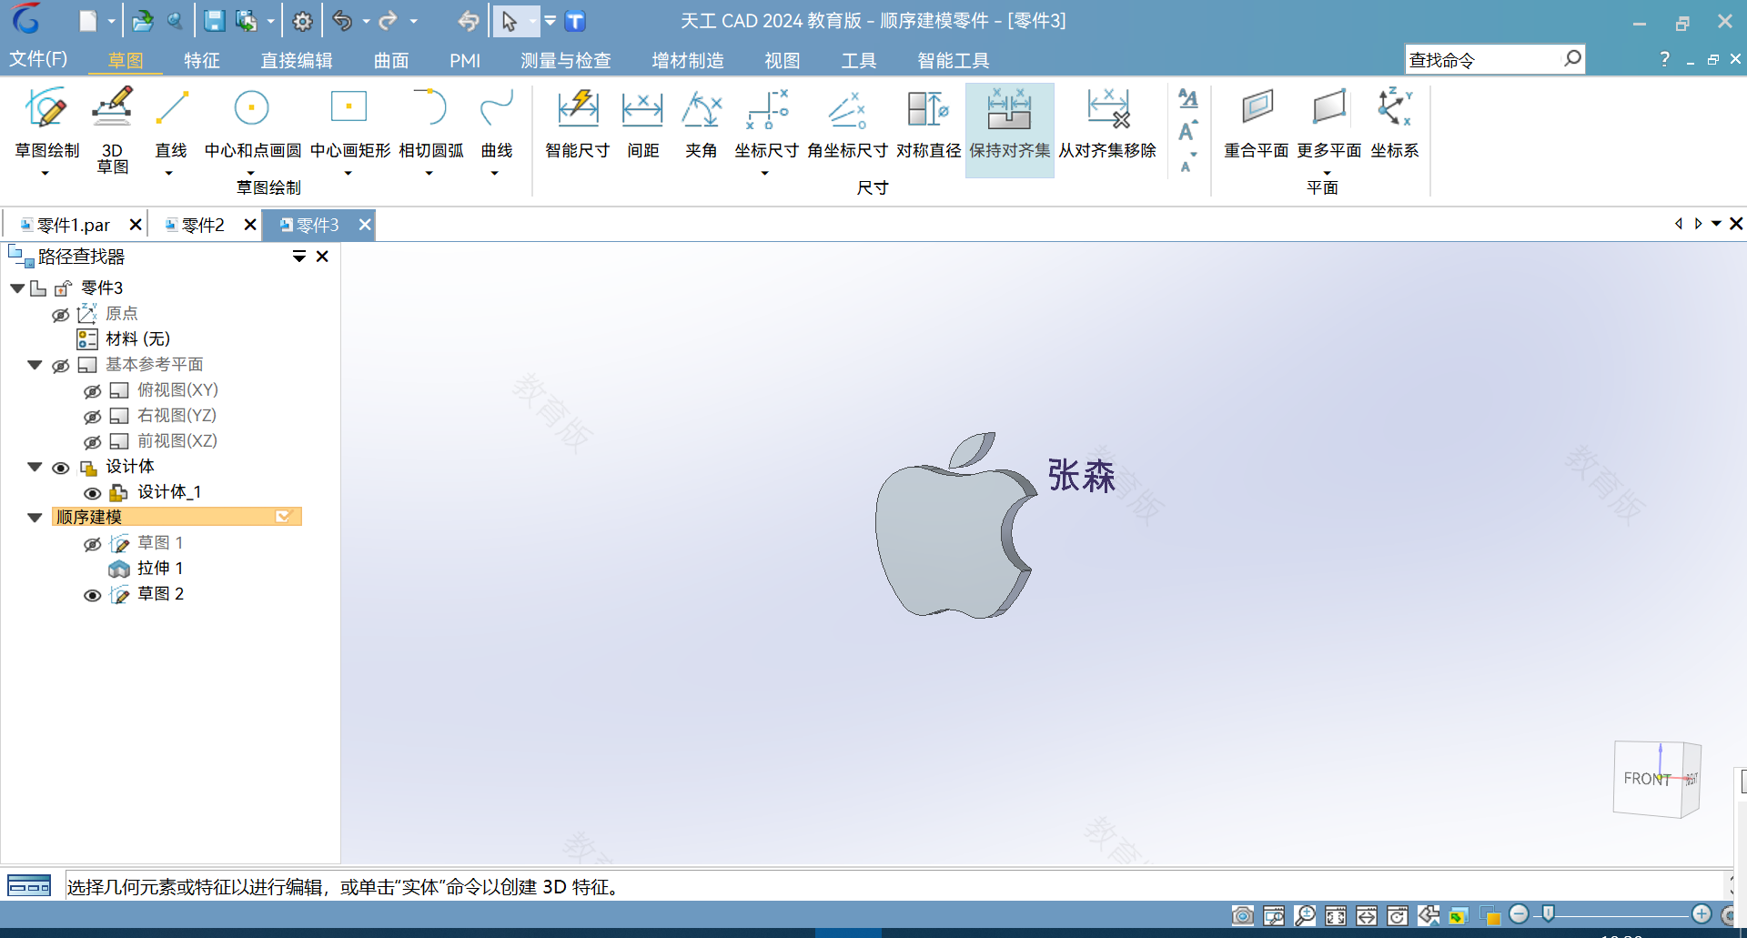Open the 更多平面 dropdown arrow
This screenshot has height=938, width=1747.
[x=1328, y=173]
